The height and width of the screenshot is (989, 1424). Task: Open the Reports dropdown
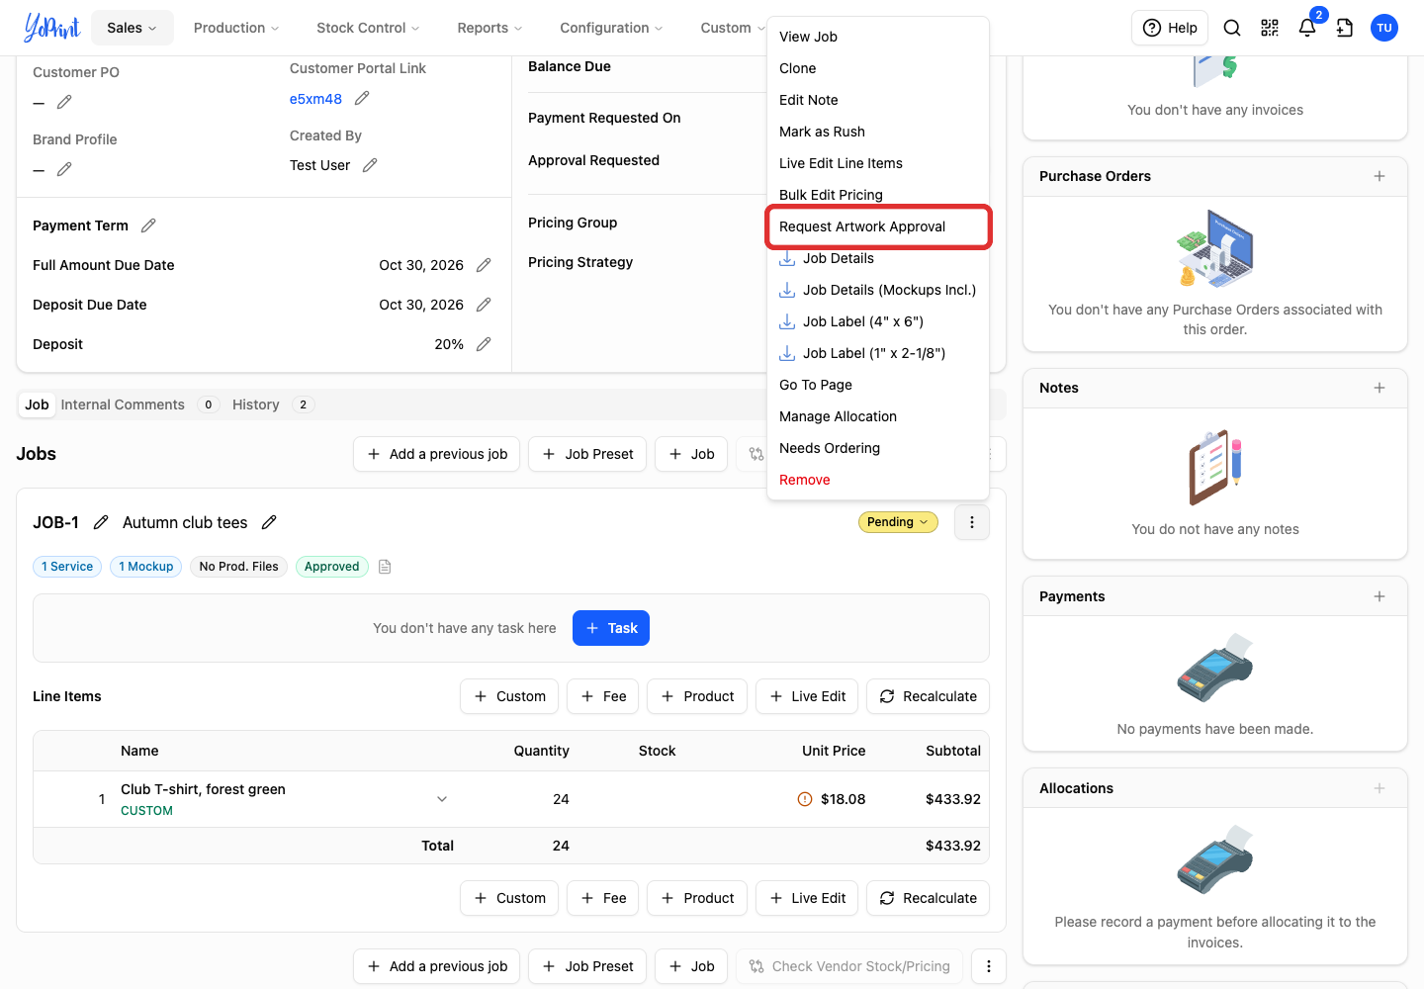pos(489,28)
